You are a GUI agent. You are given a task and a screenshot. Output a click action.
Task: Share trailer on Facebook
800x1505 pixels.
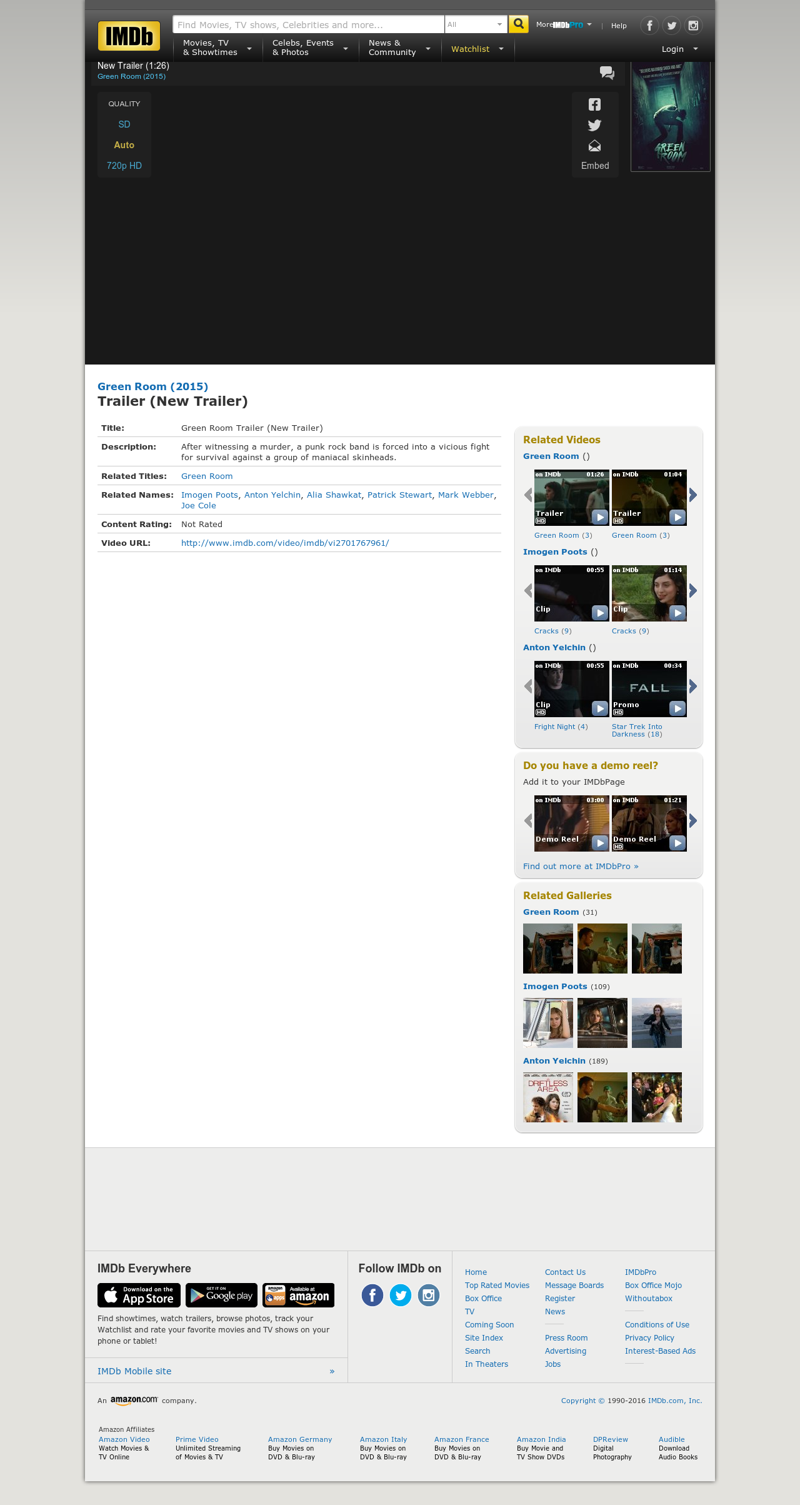(595, 104)
